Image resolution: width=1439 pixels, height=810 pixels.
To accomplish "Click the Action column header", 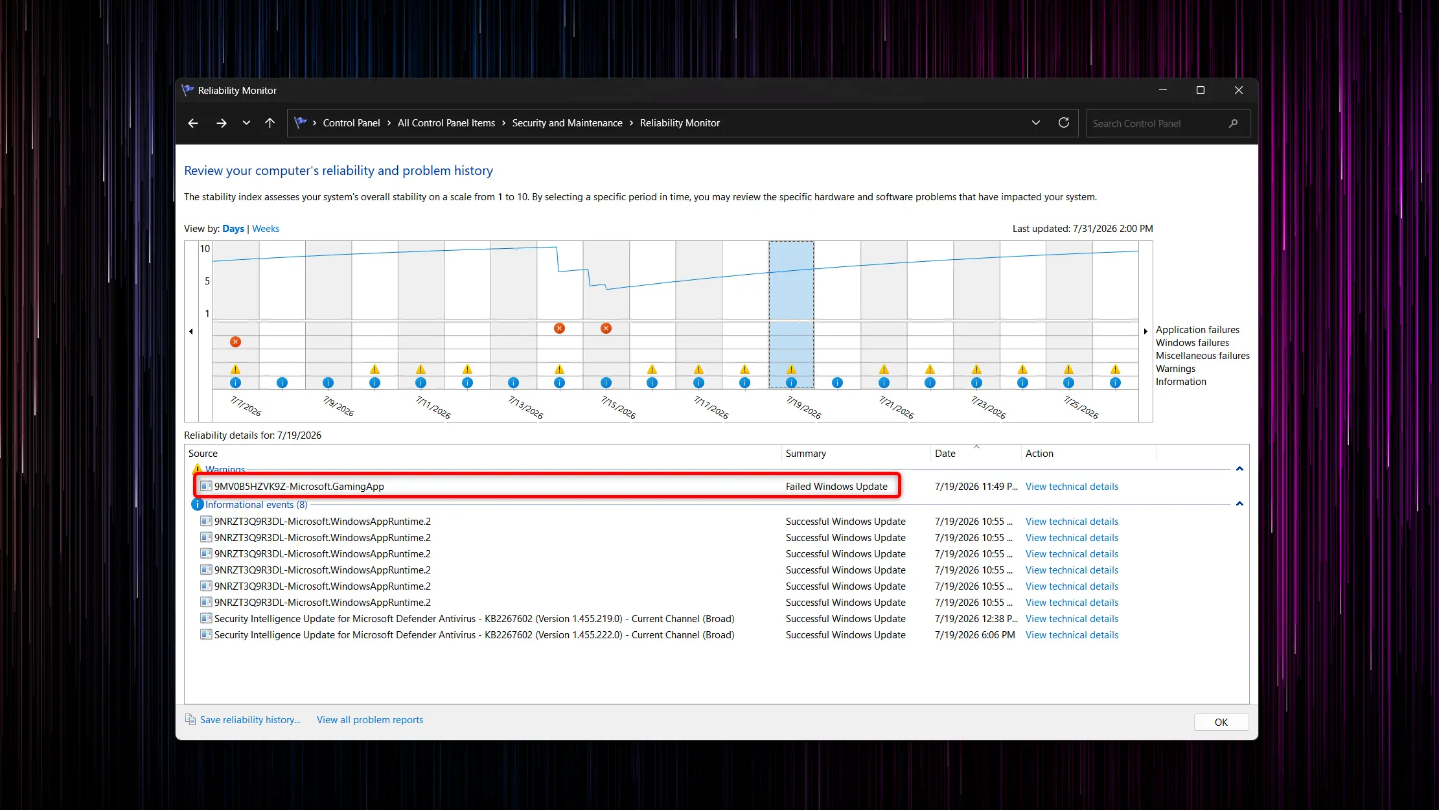I will [1088, 454].
